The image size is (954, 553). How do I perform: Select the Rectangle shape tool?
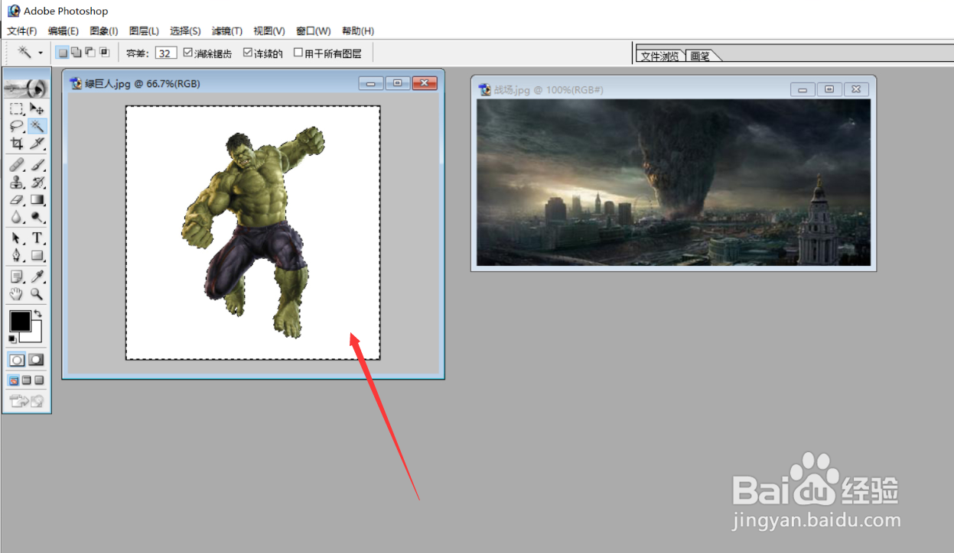click(x=37, y=255)
